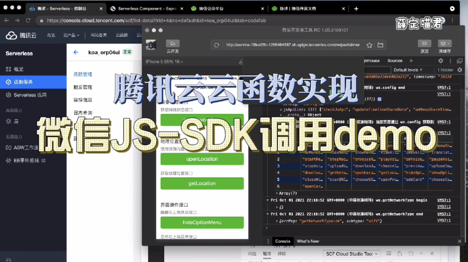Viewport: 468px width, 262px height.
Task: Select the What's New drawer tab
Action: (308, 241)
